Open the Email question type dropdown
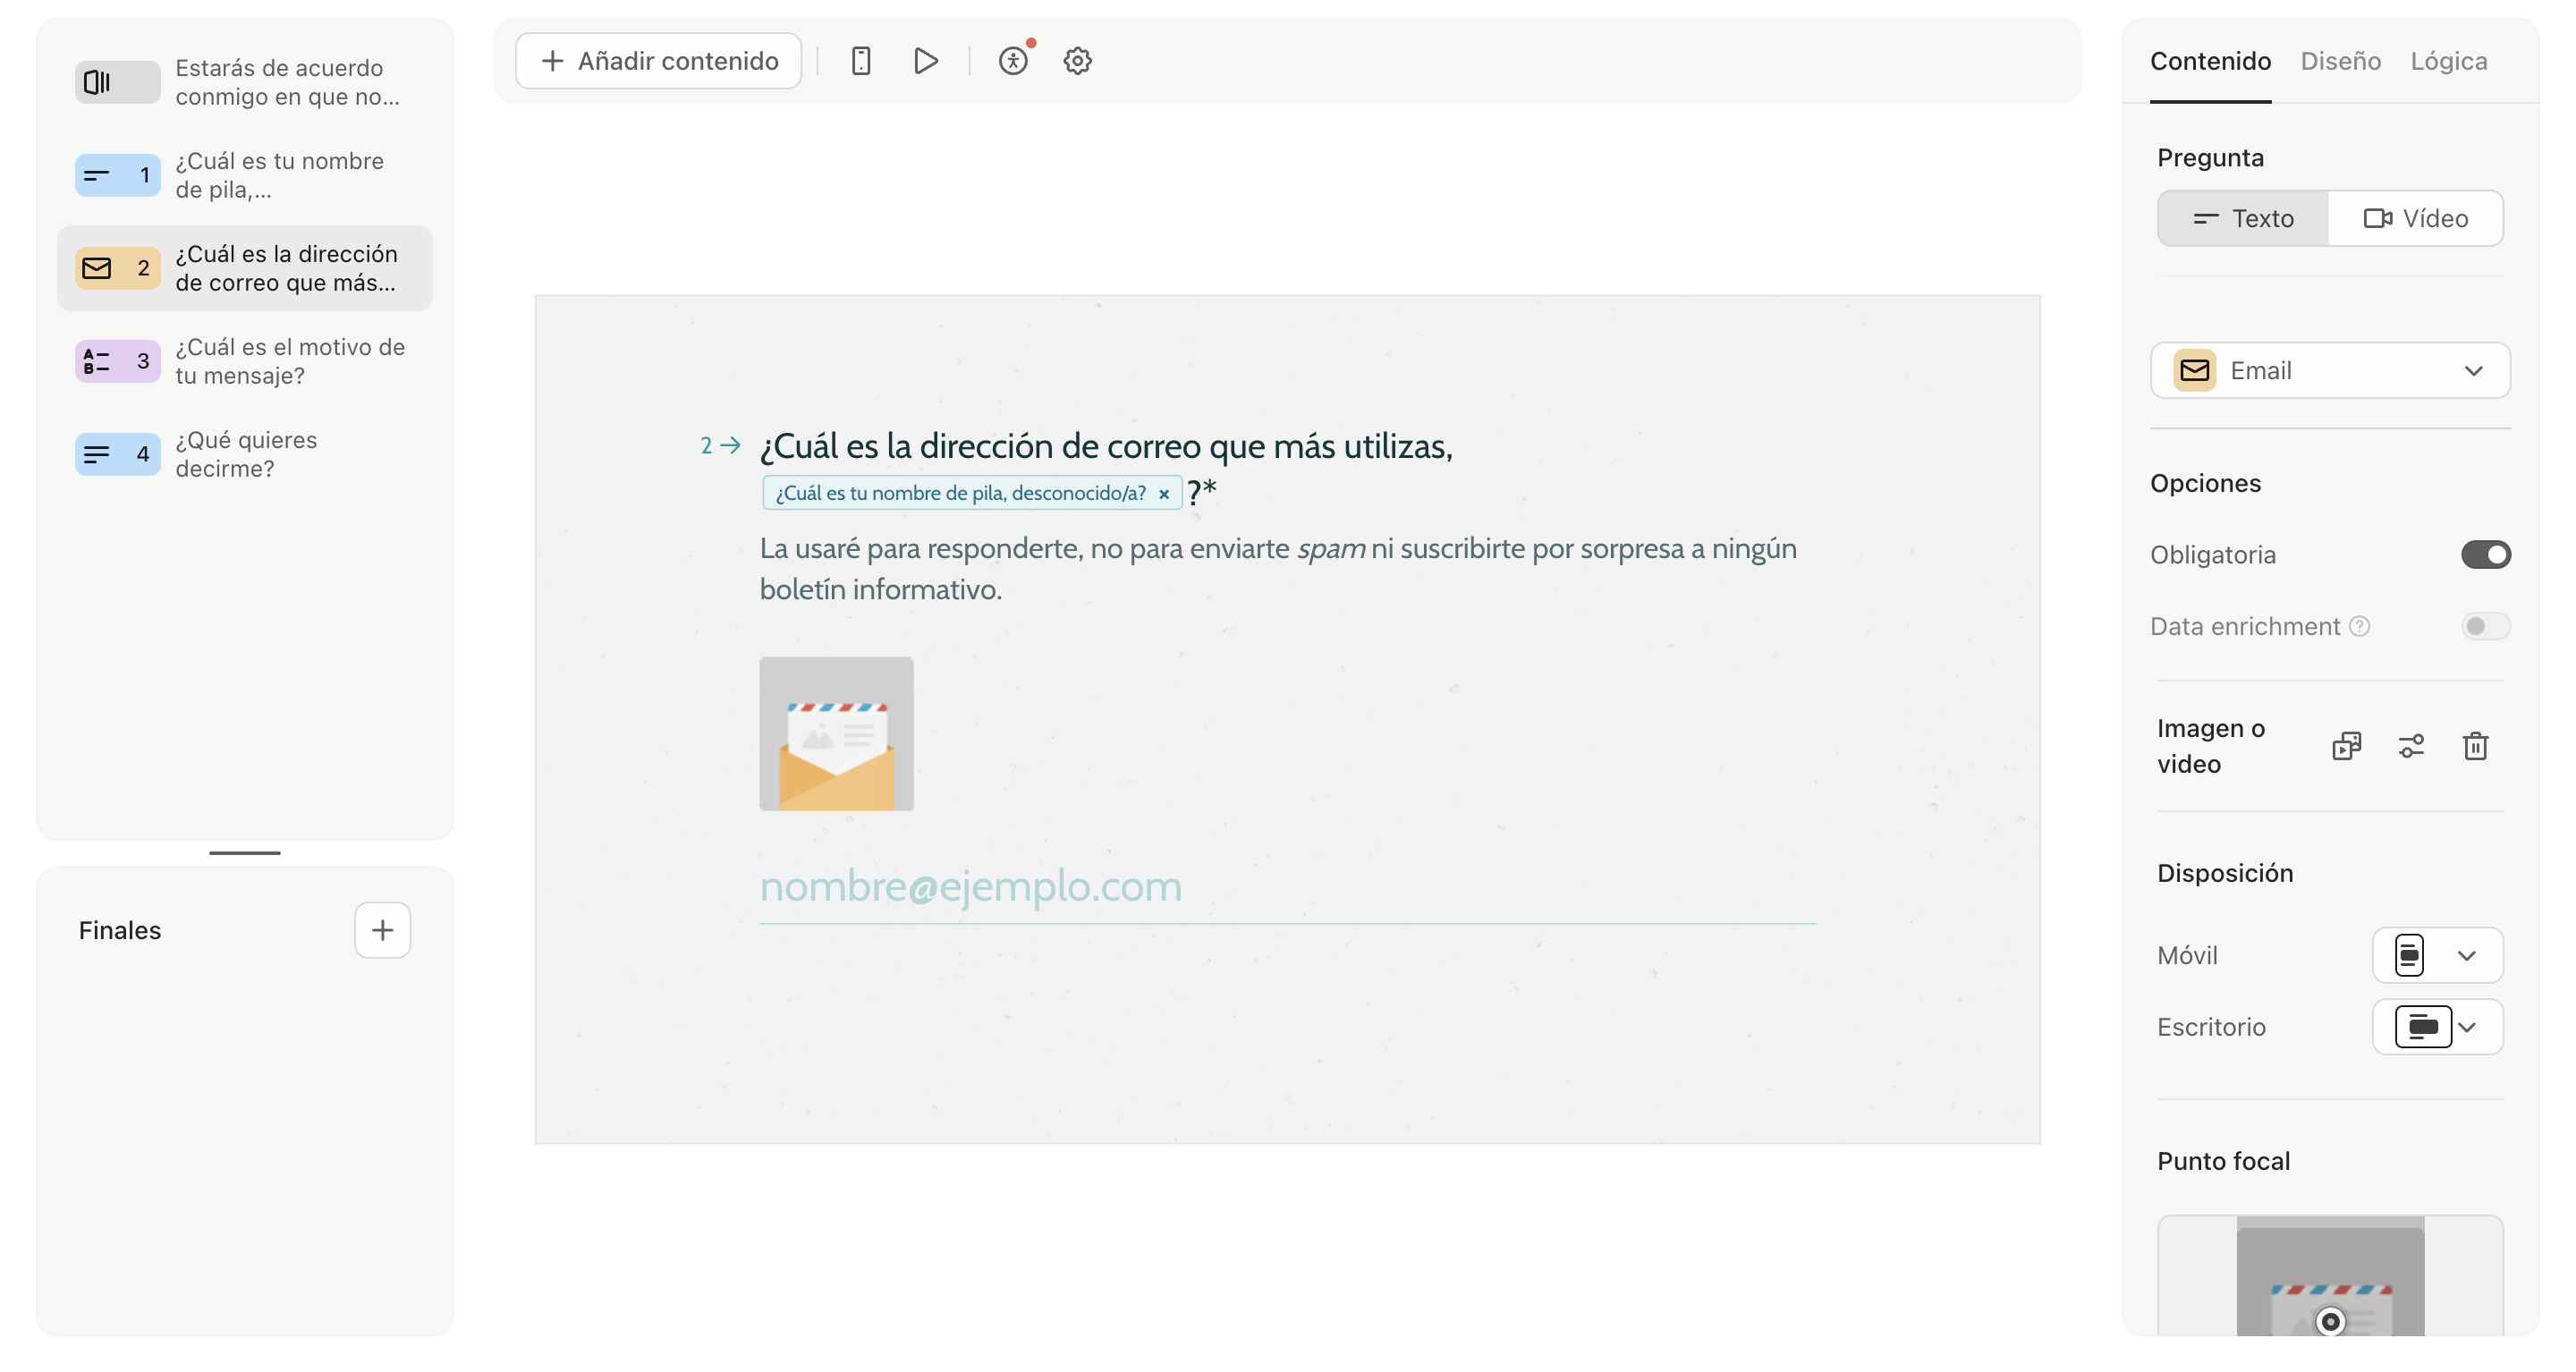The height and width of the screenshot is (1372, 2576). click(x=2330, y=370)
